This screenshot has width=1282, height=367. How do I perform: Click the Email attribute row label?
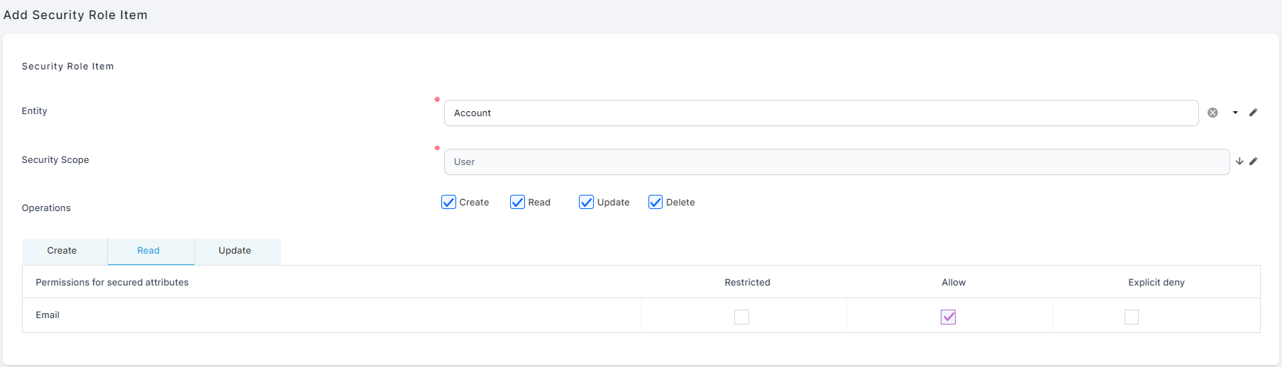point(48,315)
